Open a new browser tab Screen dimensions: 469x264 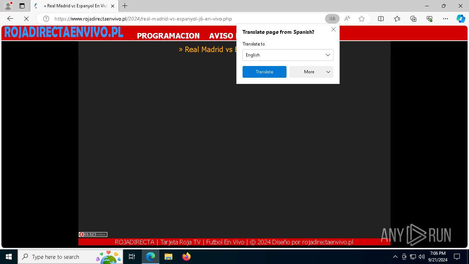pyautogui.click(x=125, y=6)
